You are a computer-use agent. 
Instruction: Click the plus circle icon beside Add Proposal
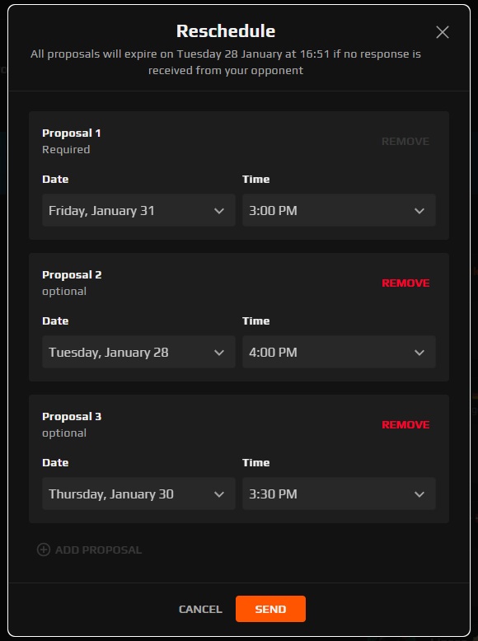tap(44, 550)
